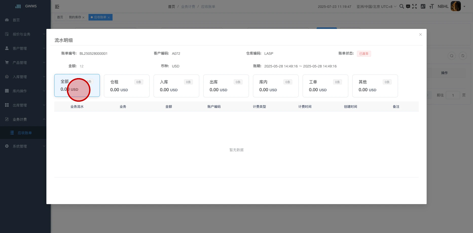Expand the 亚洲/中国/北京 timezone dropdown

376,7
